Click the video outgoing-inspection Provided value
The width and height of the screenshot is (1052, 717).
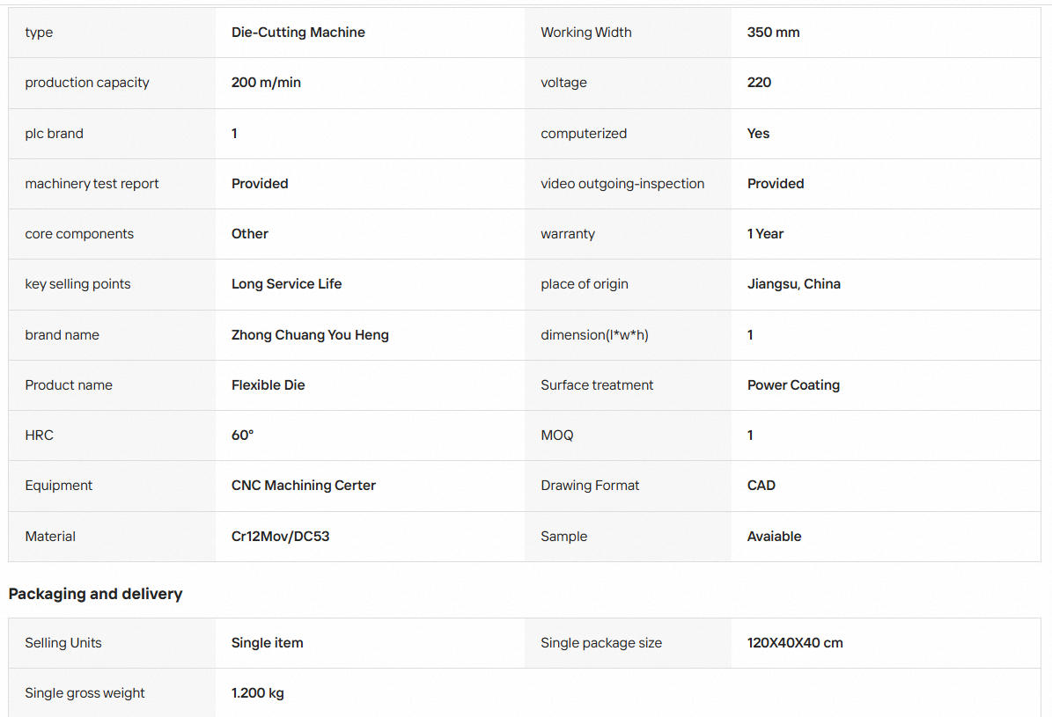[776, 184]
